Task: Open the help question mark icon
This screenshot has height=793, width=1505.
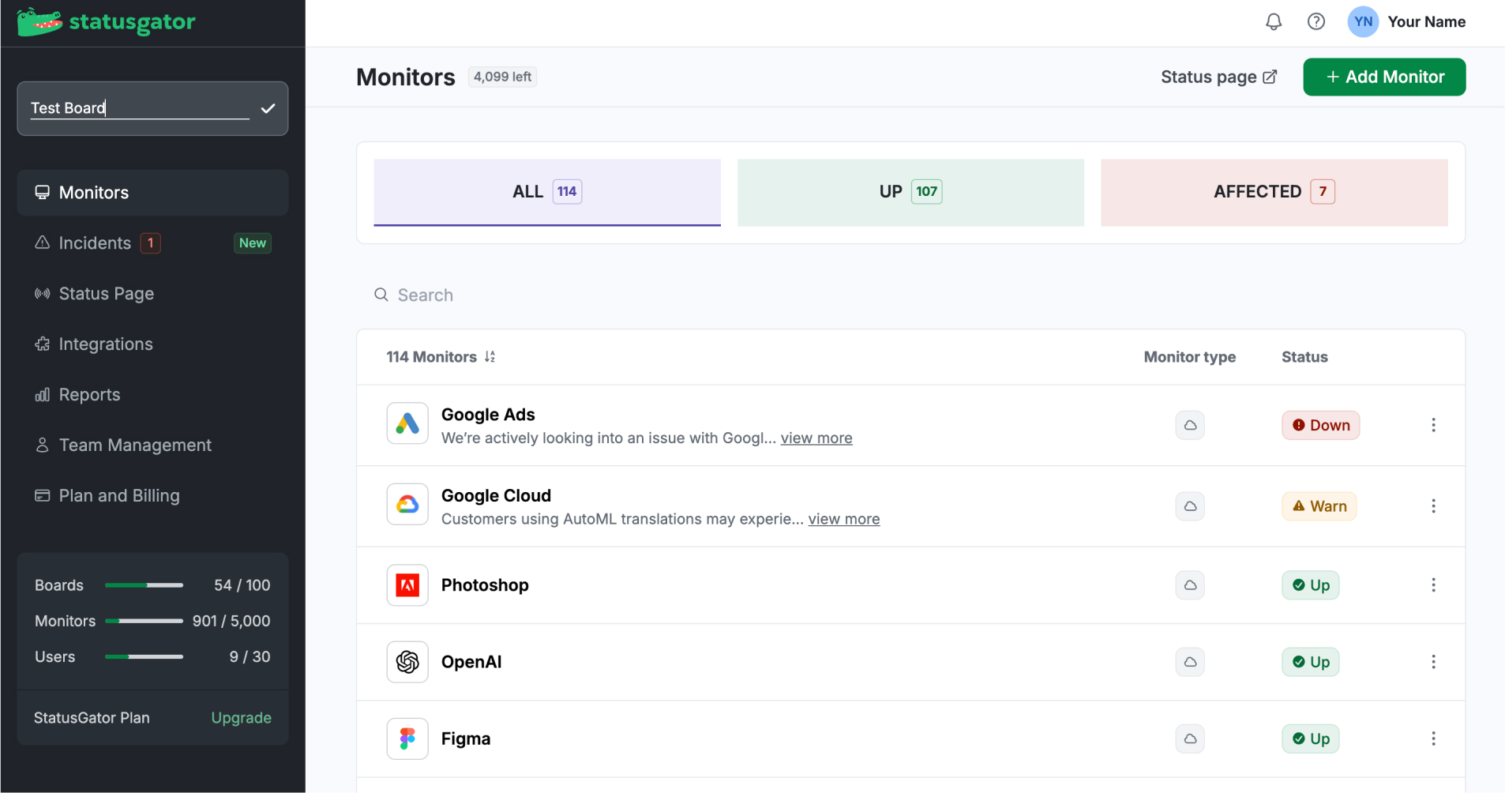Action: click(1315, 22)
